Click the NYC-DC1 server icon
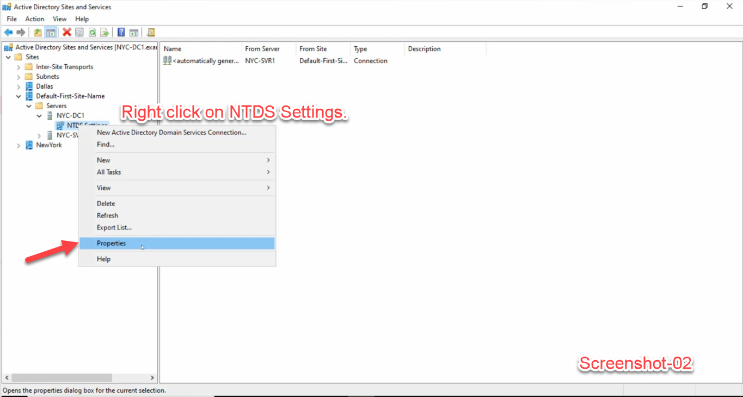This screenshot has height=397, width=743. pyautogui.click(x=50, y=116)
